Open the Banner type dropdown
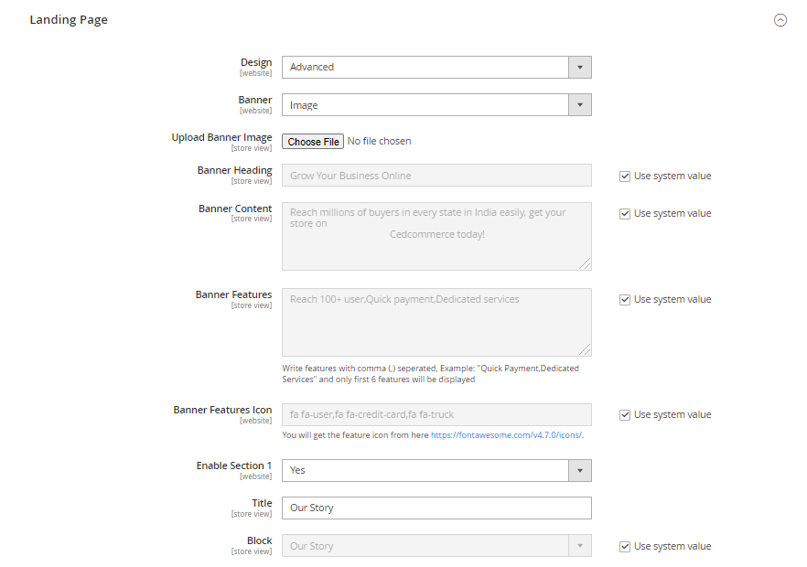 (x=436, y=105)
